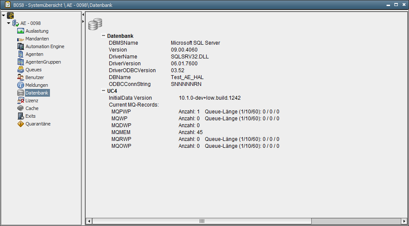Click the DriverVersion value 06.01.7600
This screenshot has width=409, height=226.
click(184, 64)
